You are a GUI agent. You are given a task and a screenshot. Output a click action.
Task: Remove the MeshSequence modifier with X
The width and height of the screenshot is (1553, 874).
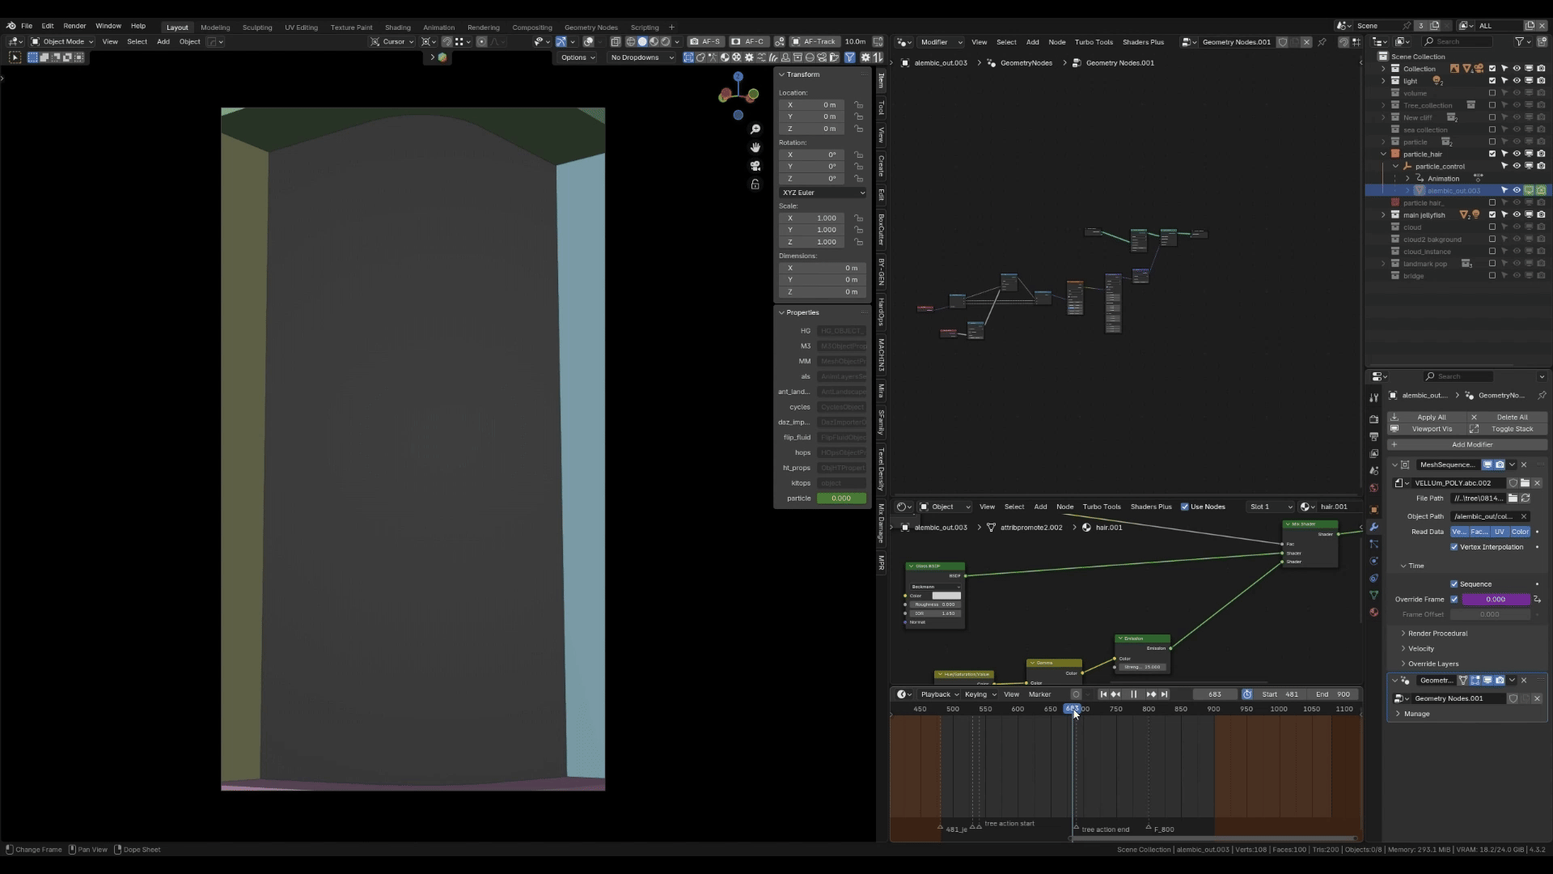coord(1524,465)
